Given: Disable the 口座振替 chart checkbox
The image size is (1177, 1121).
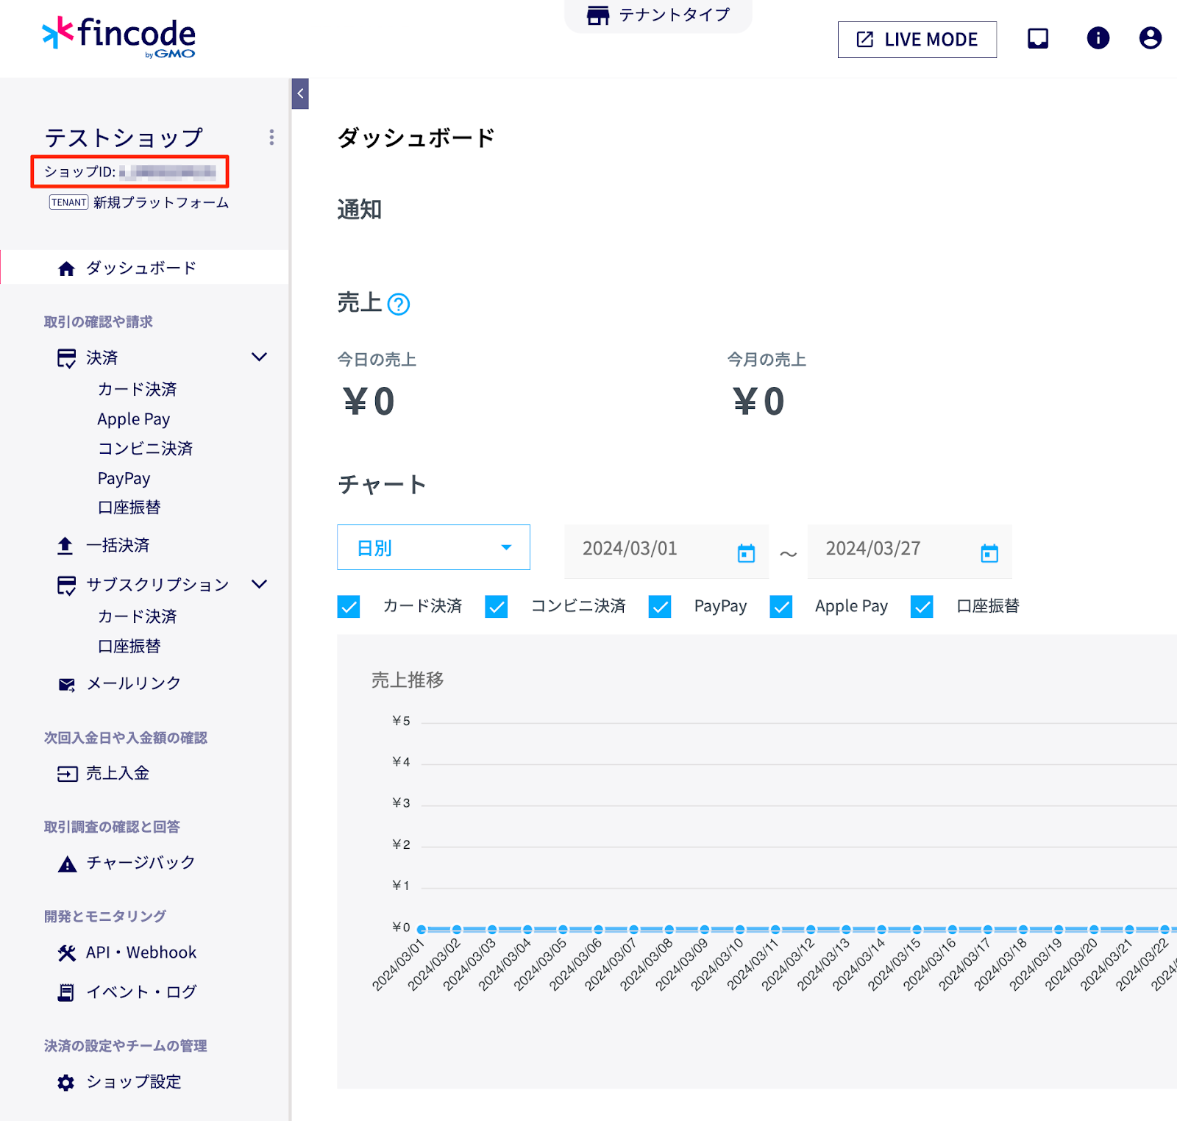Looking at the screenshot, I should [x=922, y=607].
